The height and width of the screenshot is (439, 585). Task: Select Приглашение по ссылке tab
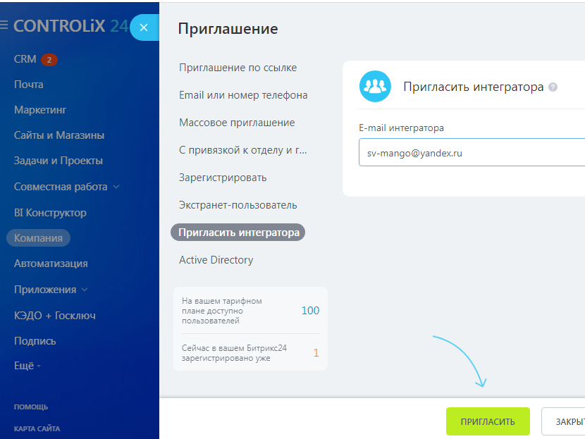point(238,68)
